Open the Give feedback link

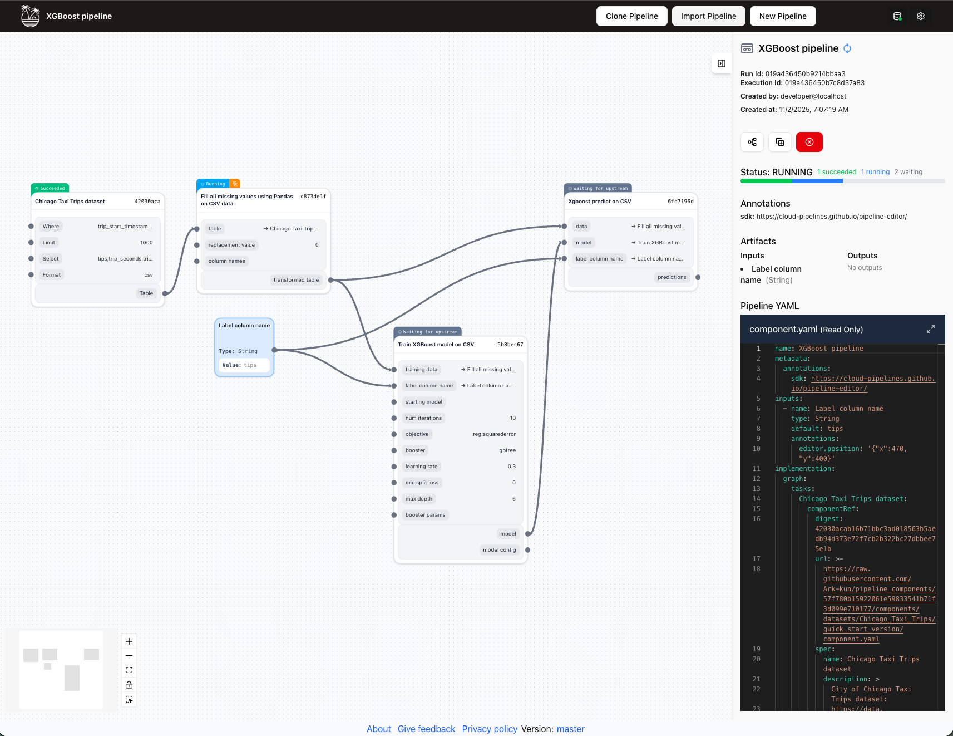(426, 729)
